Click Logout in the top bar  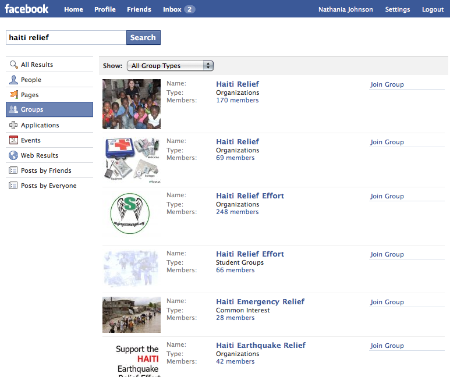tap(433, 9)
